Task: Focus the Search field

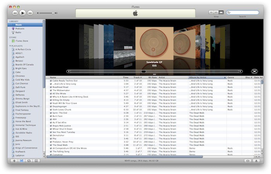Action: [x=243, y=12]
